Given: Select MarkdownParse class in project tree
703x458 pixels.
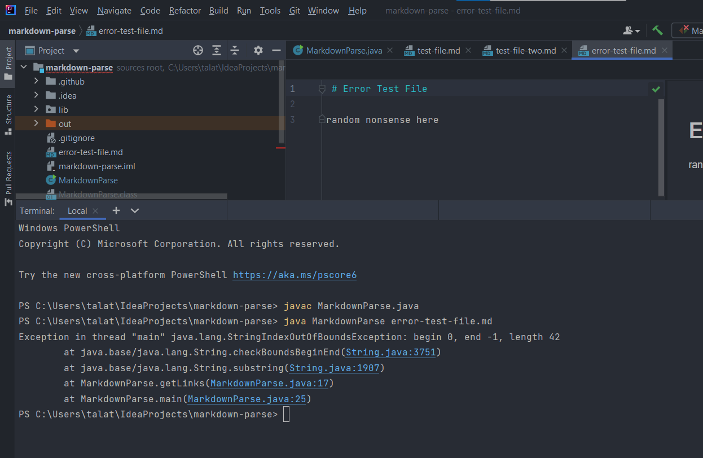Looking at the screenshot, I should 88,180.
